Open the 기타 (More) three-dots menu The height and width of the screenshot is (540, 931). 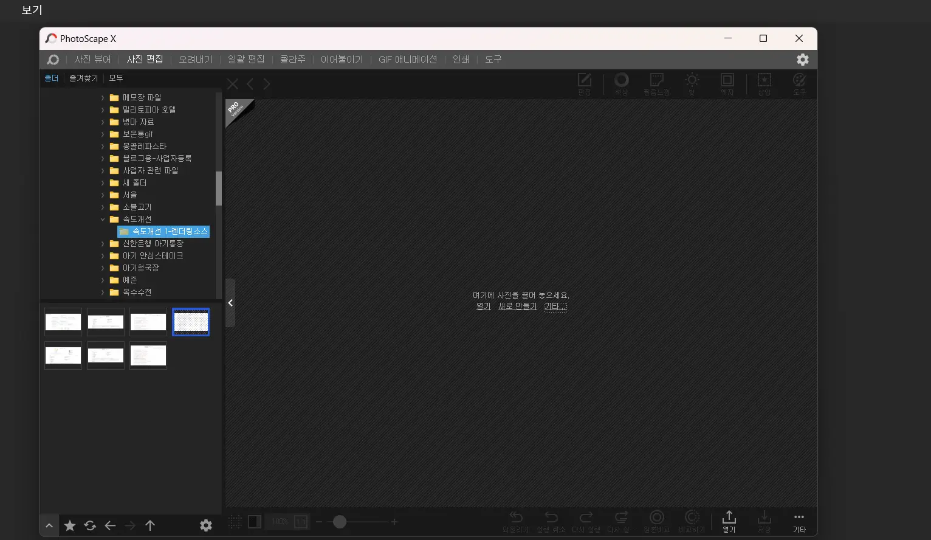coord(799,522)
